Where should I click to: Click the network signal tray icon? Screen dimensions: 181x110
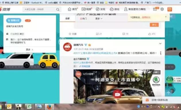pos(171,107)
